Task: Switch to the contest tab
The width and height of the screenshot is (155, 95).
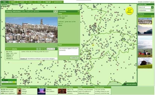Action: pyautogui.click(x=22, y=2)
